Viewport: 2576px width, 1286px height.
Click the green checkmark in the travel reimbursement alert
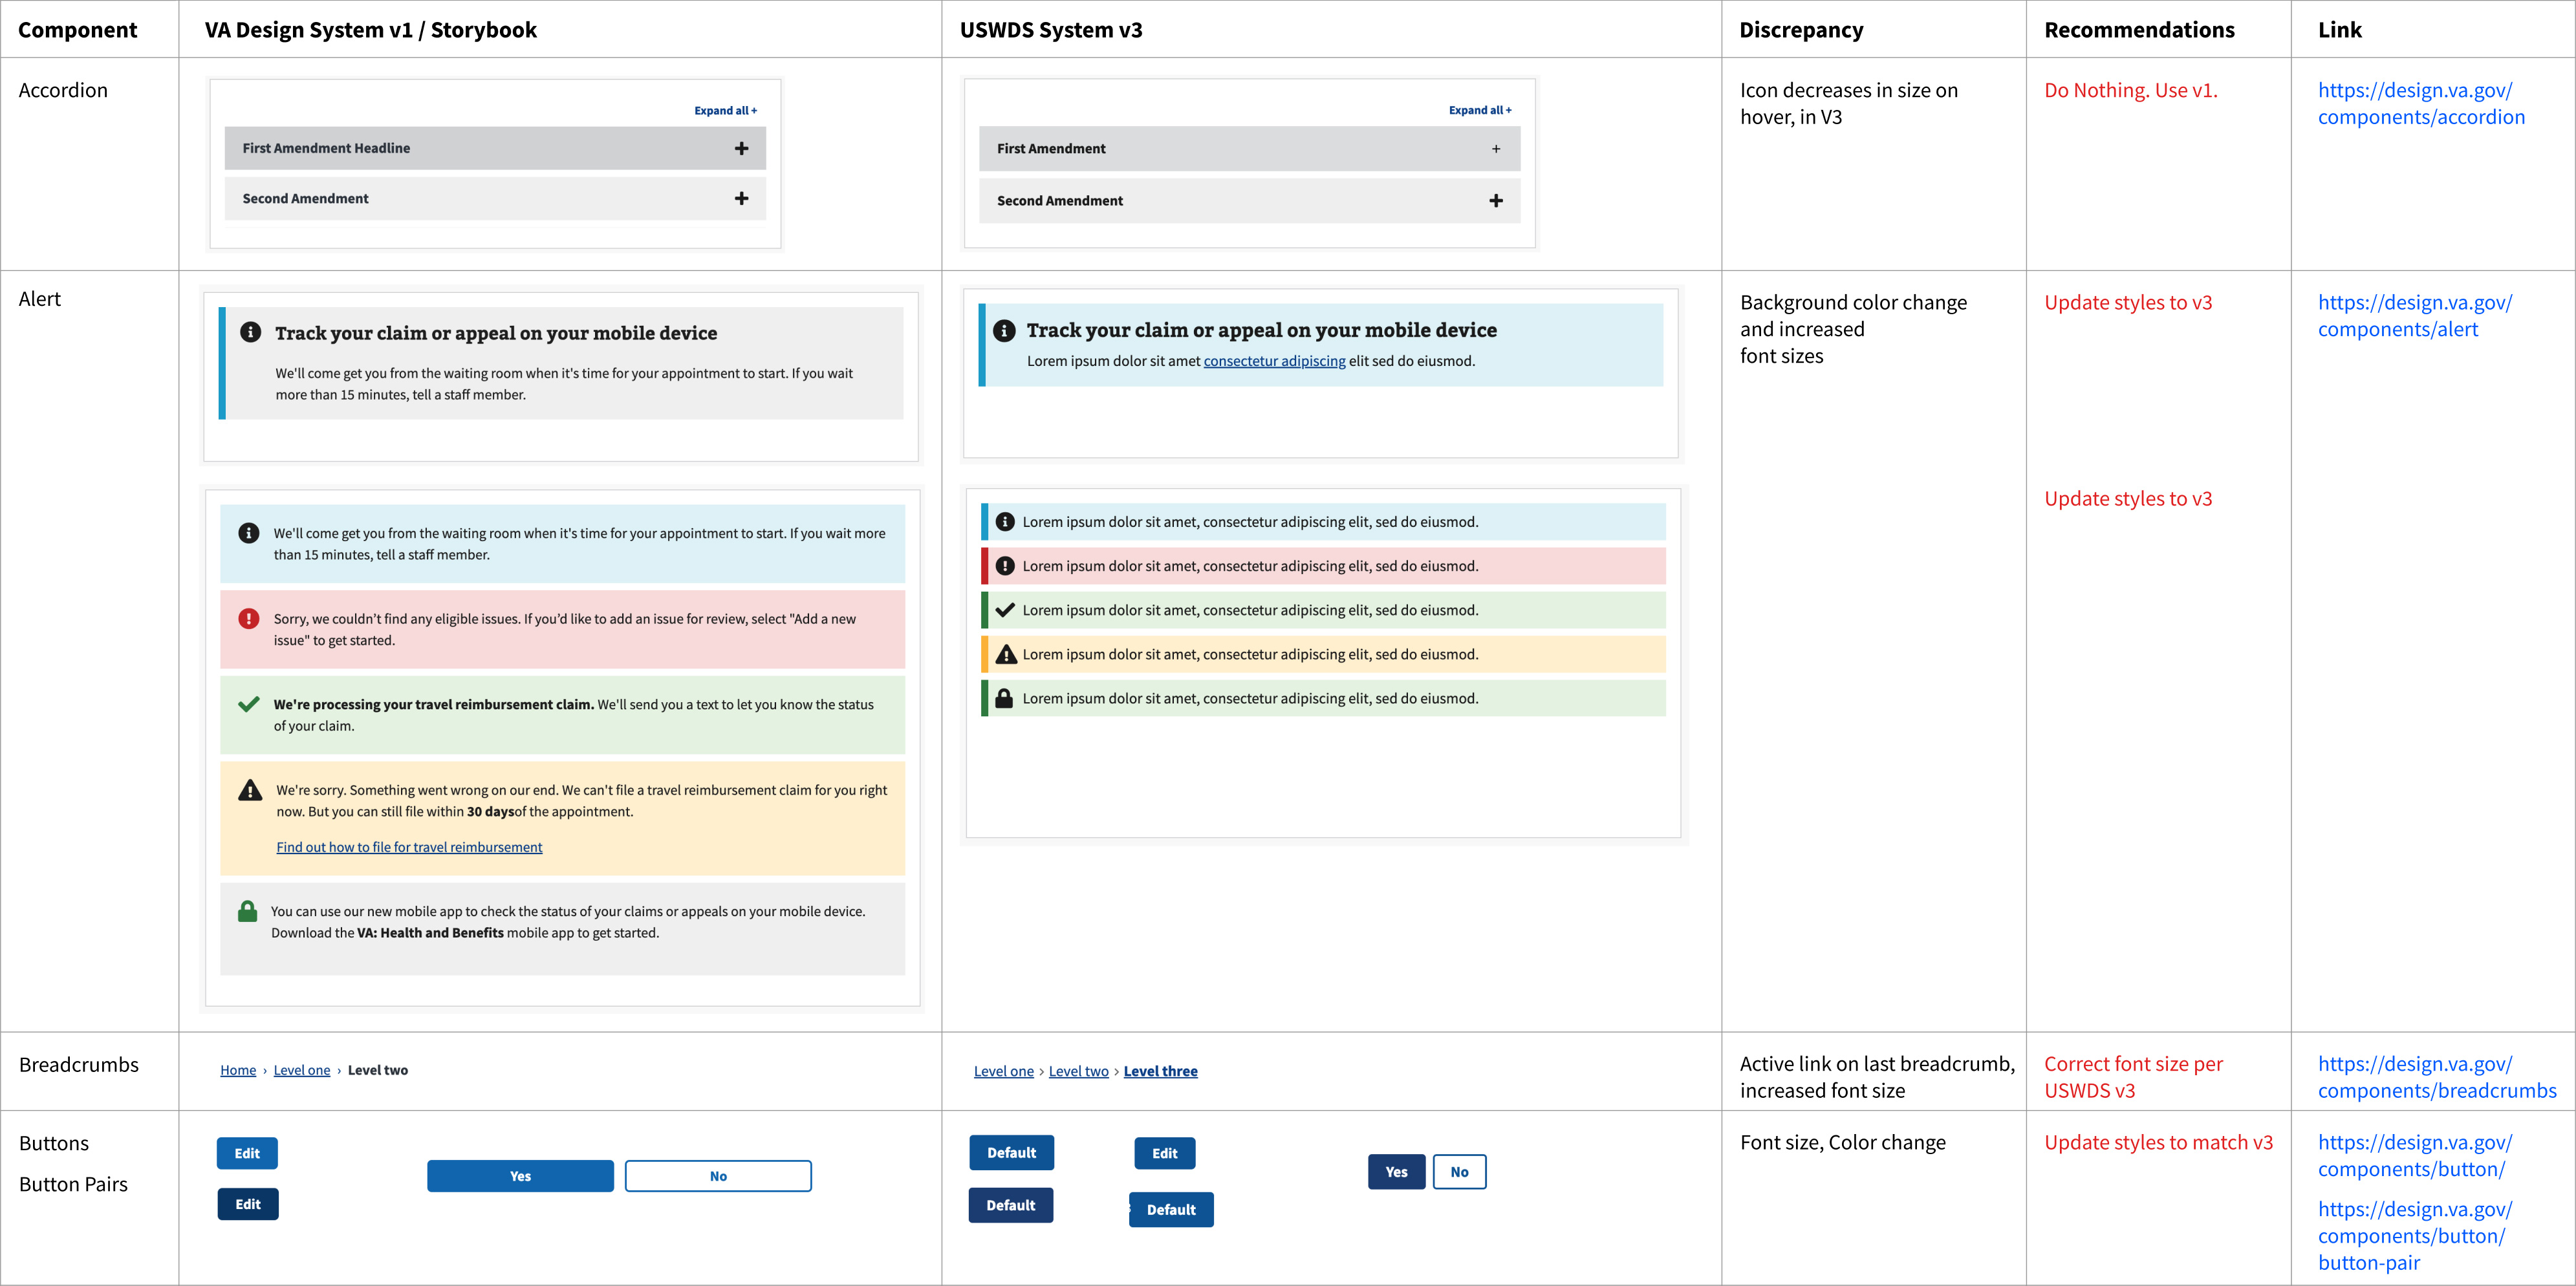(x=248, y=704)
